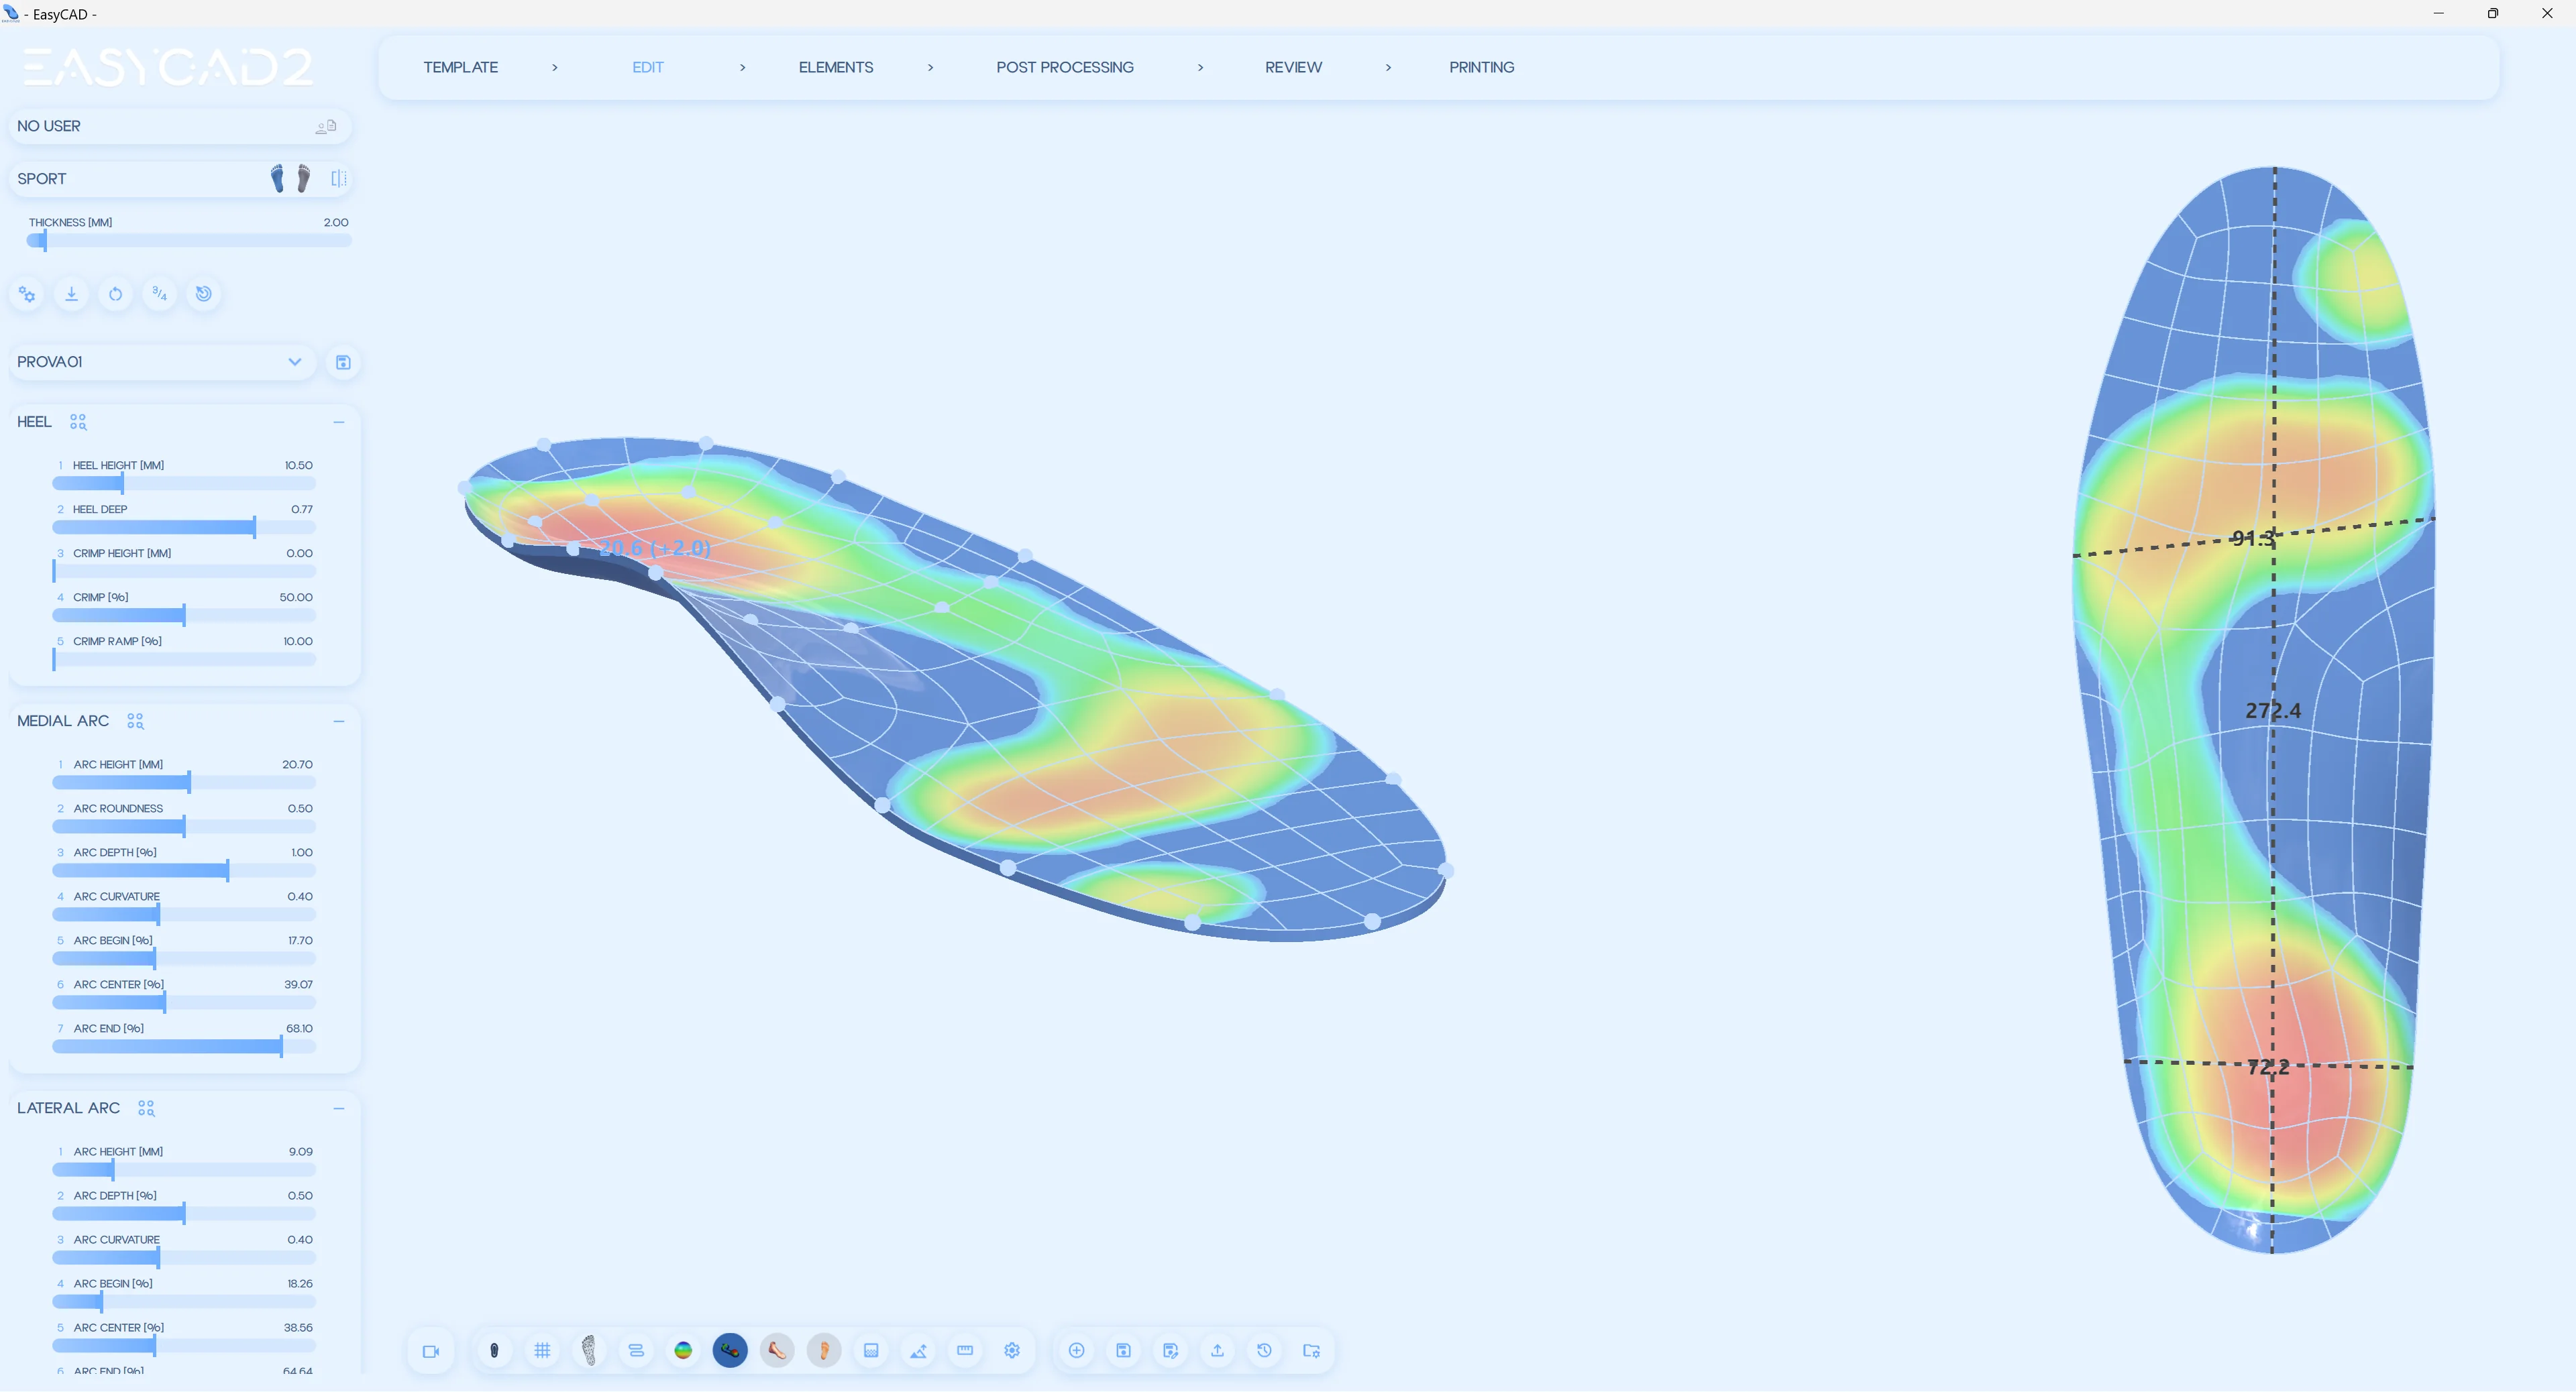Go to the POST PROCESSING tab
2576x1392 pixels.
pyautogui.click(x=1064, y=67)
